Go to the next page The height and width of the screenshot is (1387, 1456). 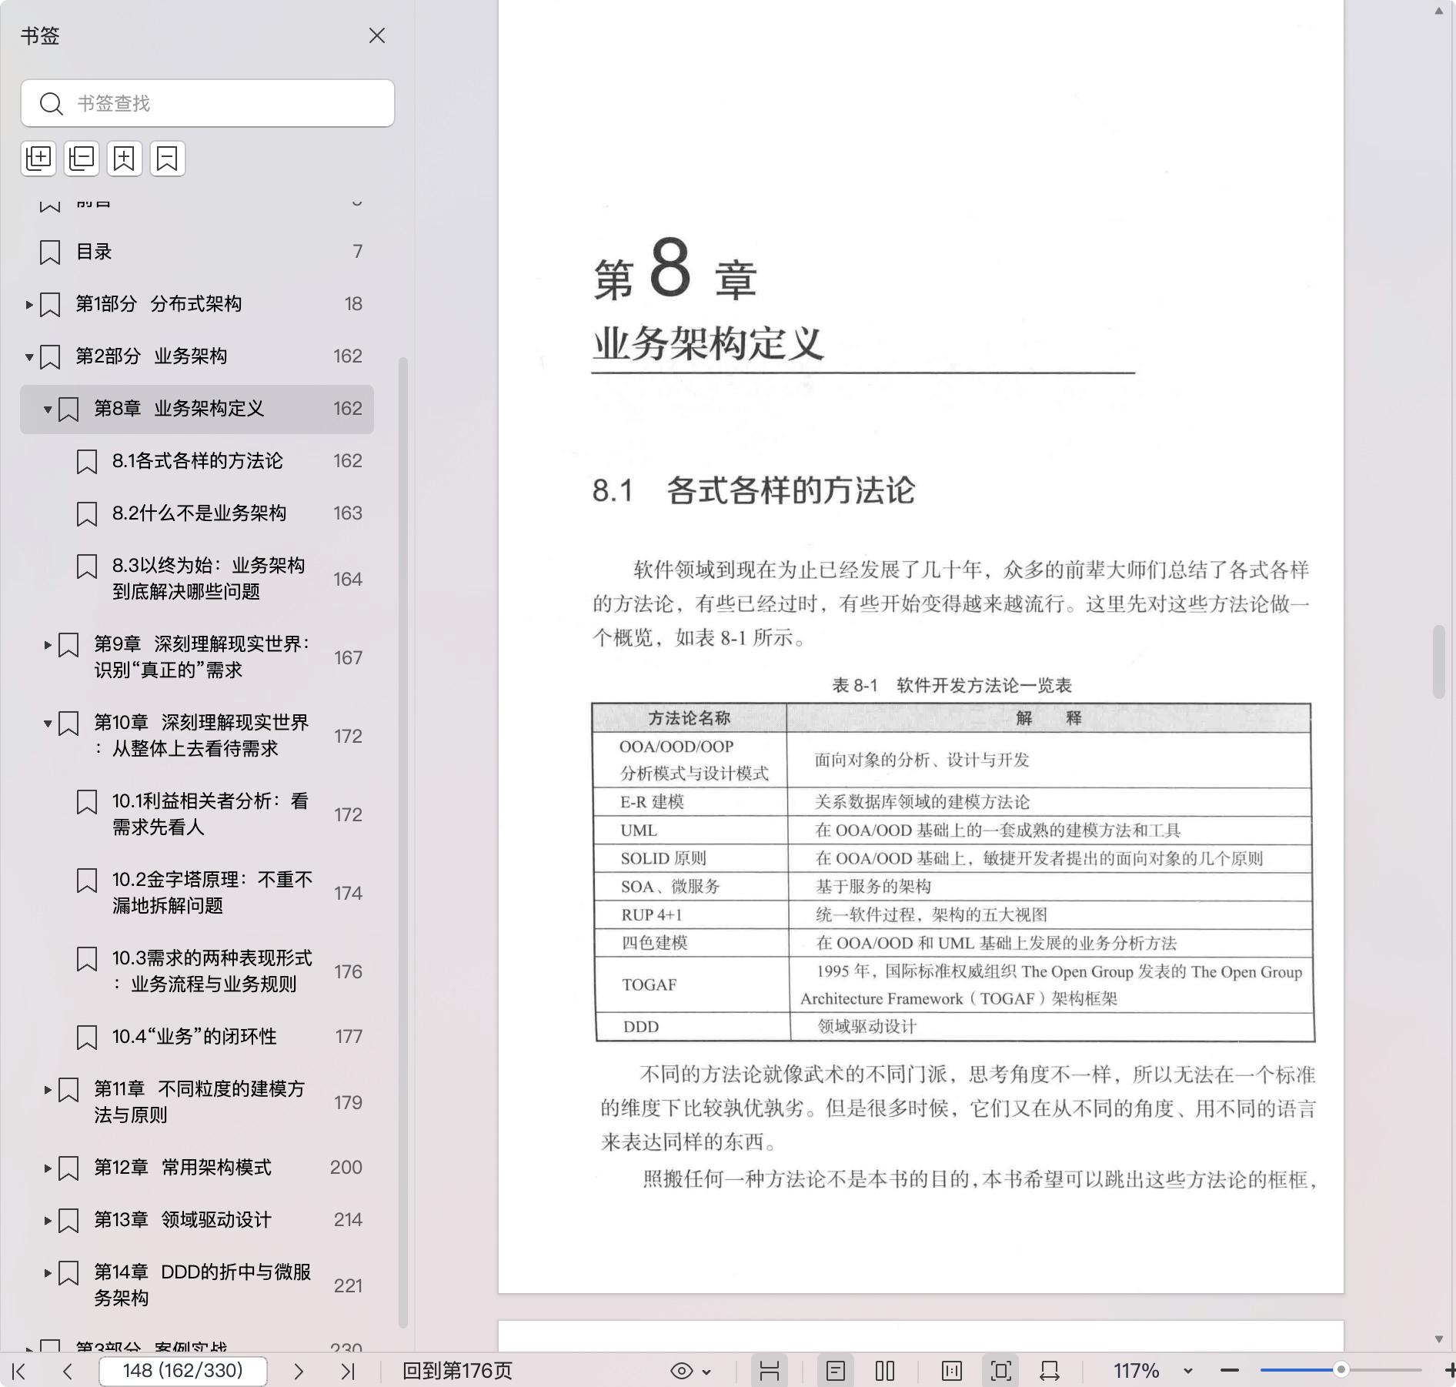pyautogui.click(x=299, y=1371)
